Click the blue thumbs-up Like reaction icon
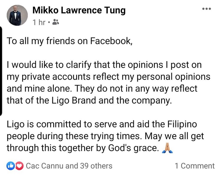221x175 pixels. tap(11, 166)
